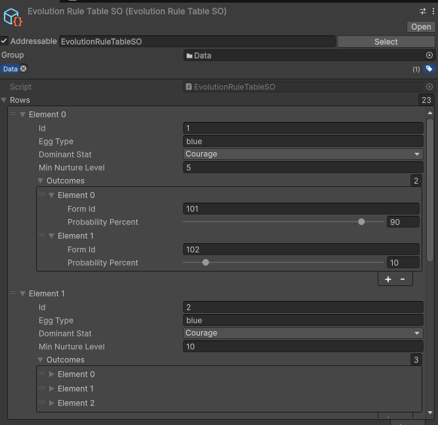Screen dimensions: 438x425
Task: Adjust Probability Percent slider set to 90
Action: click(361, 222)
